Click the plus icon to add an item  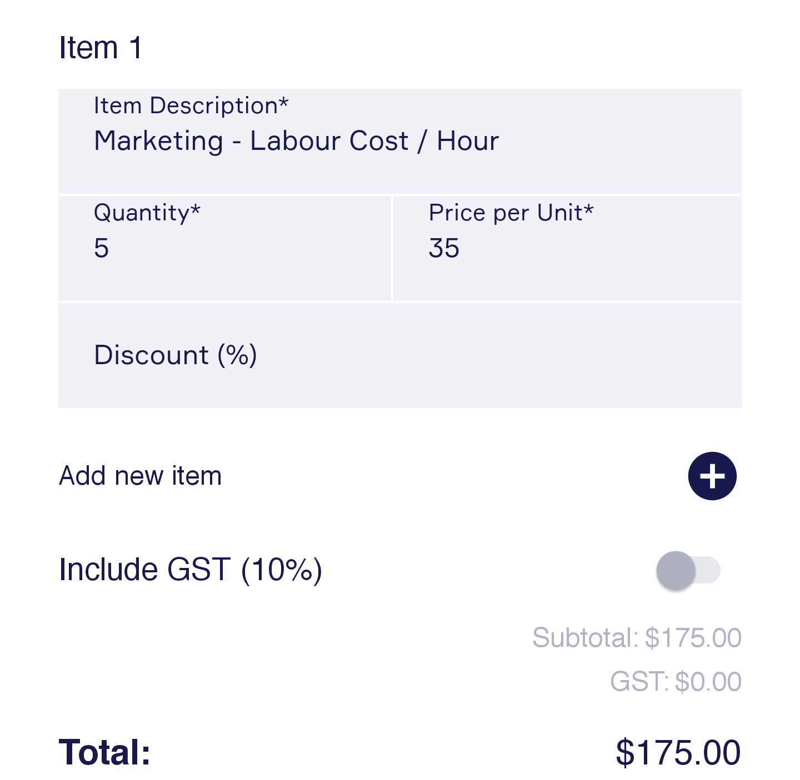point(712,476)
